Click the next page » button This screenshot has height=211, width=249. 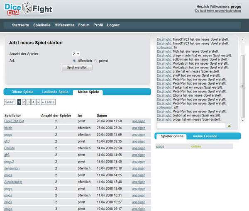[38, 102]
